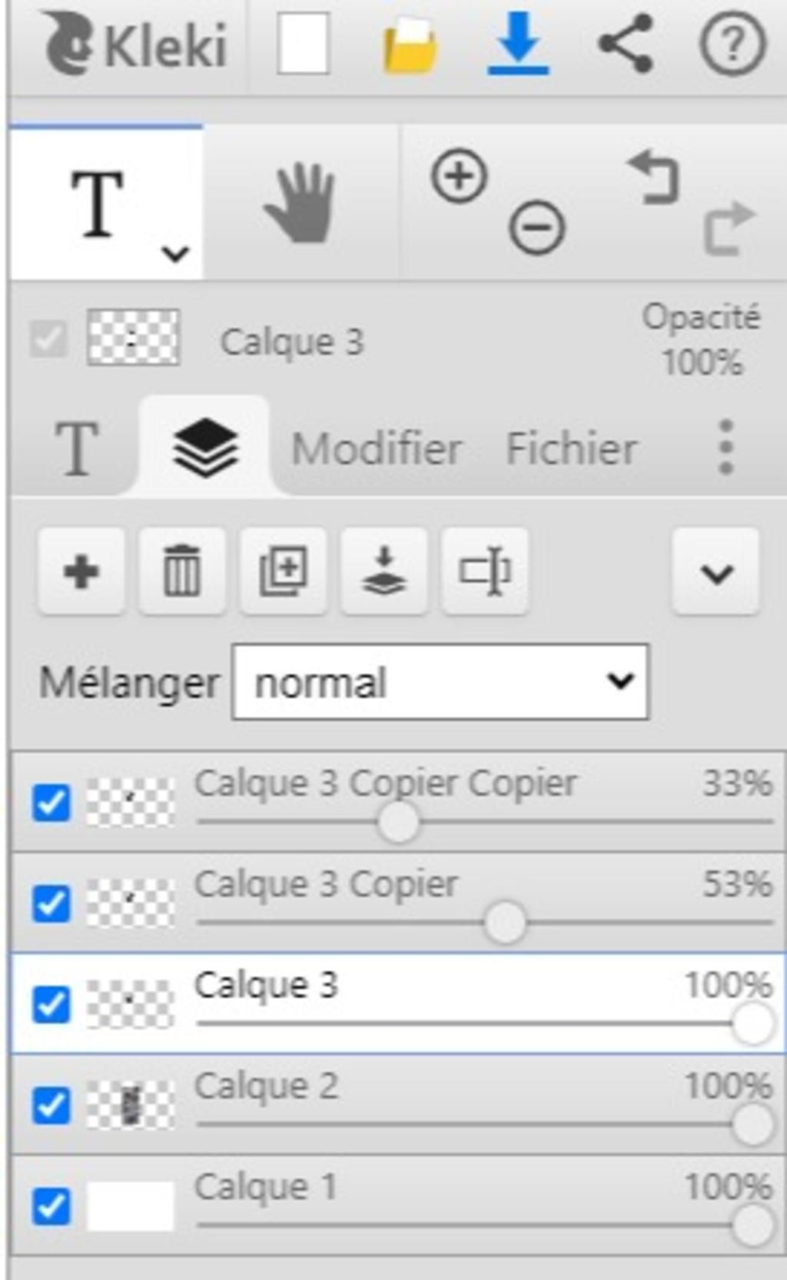Duplicate the layer with the copy icon
The image size is (787, 1280).
(x=284, y=572)
